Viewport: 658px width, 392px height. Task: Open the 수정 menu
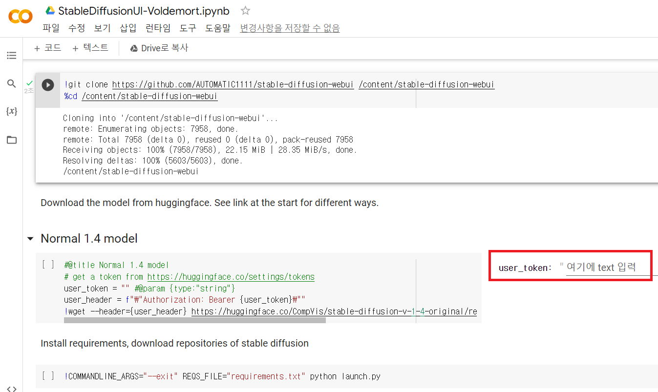pos(77,28)
